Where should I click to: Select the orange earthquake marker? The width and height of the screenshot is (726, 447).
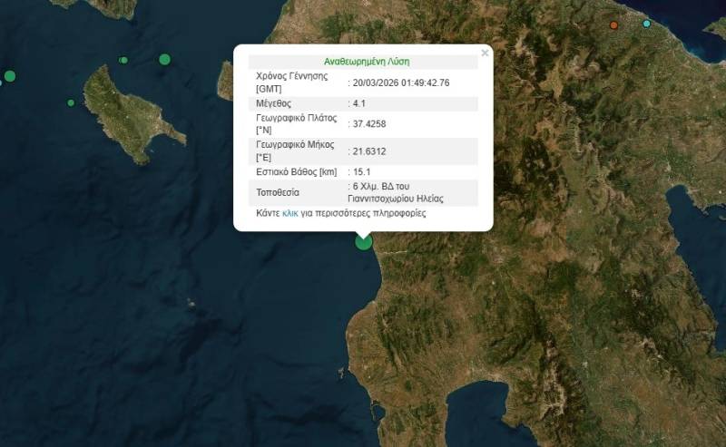point(614,24)
